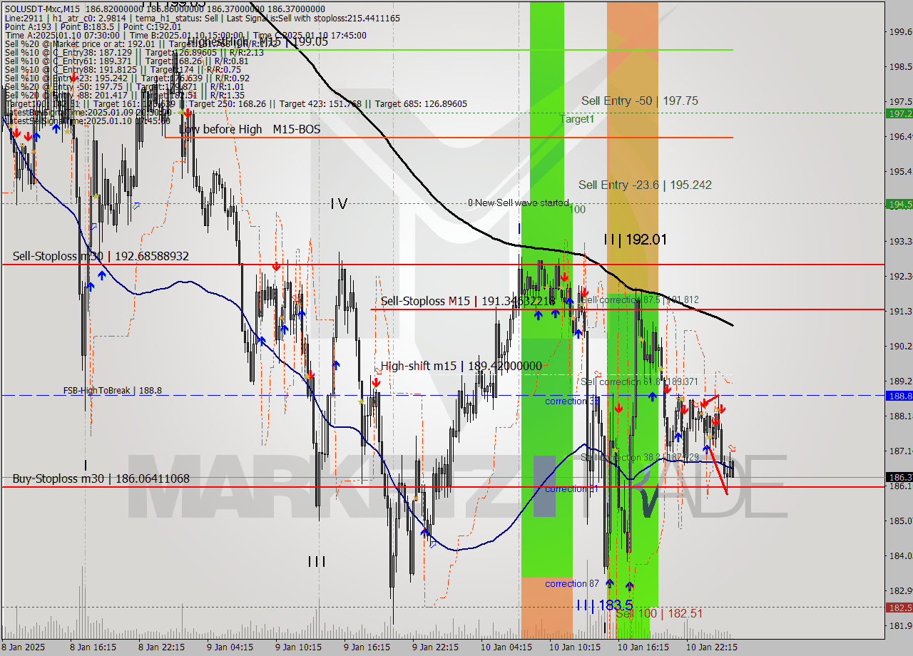Click the 185.0 price axis value

tap(900, 521)
